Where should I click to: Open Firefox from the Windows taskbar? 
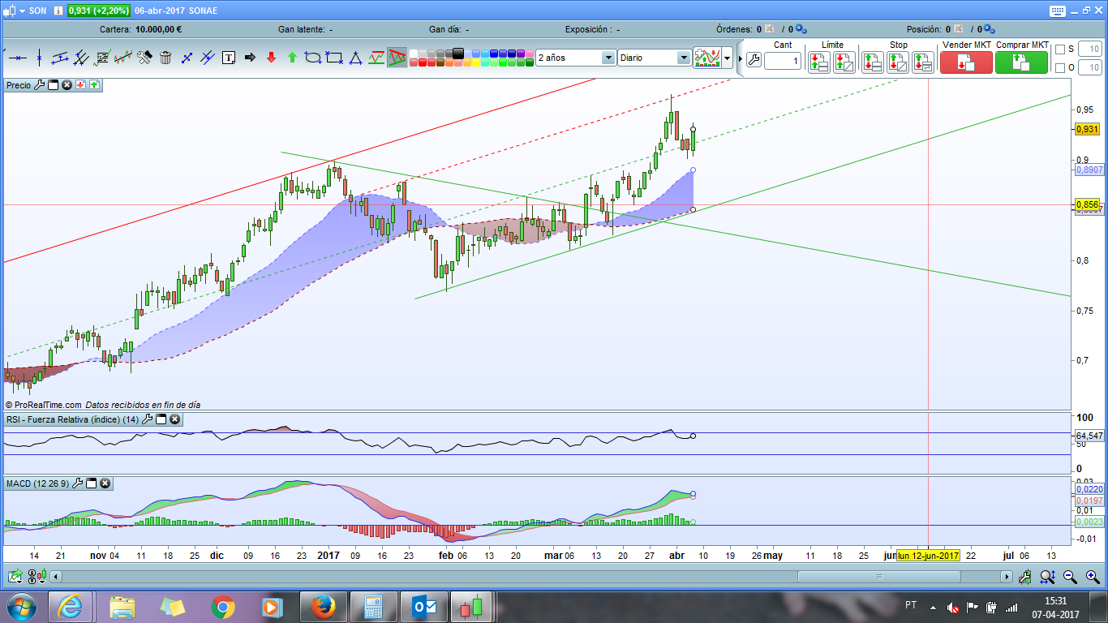pos(322,607)
